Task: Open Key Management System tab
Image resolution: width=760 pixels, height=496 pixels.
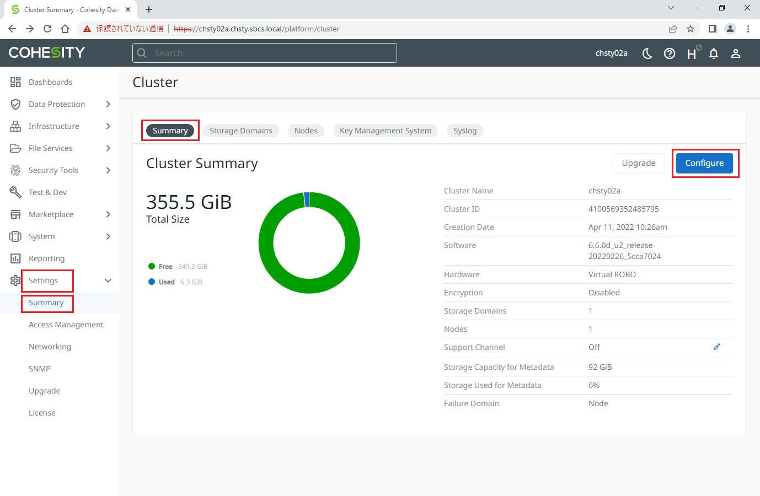Action: point(386,131)
